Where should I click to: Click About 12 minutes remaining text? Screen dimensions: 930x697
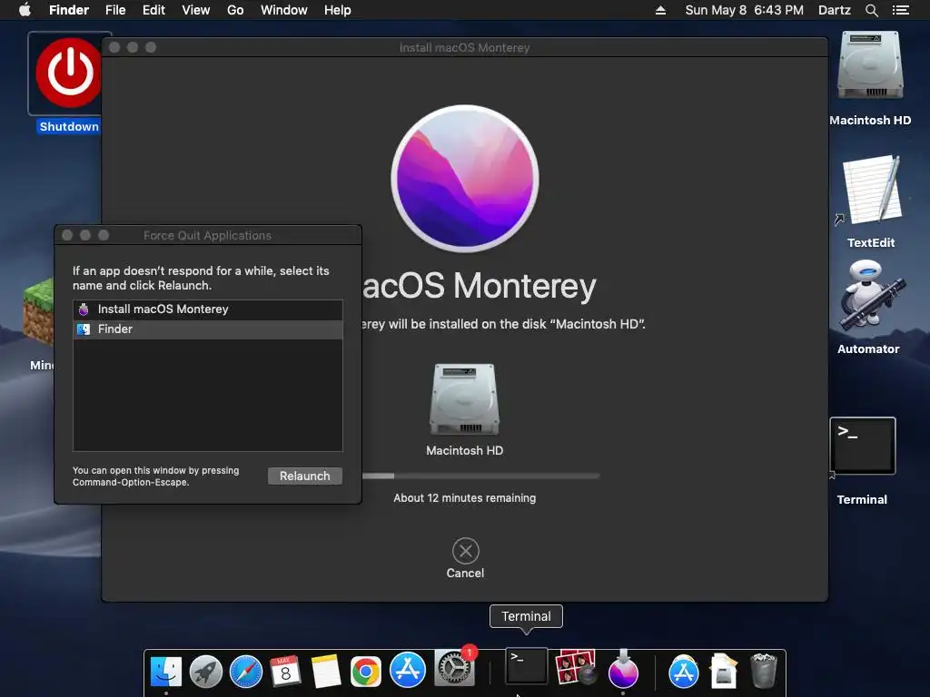point(464,498)
